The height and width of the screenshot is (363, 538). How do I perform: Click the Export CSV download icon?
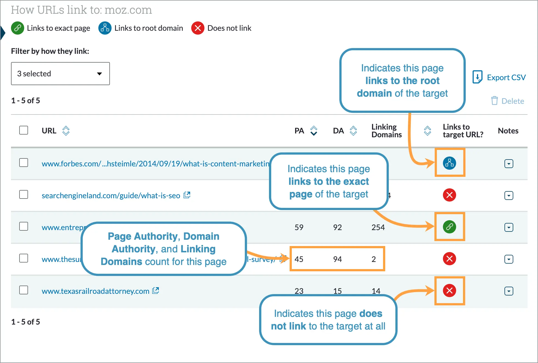pyautogui.click(x=478, y=77)
